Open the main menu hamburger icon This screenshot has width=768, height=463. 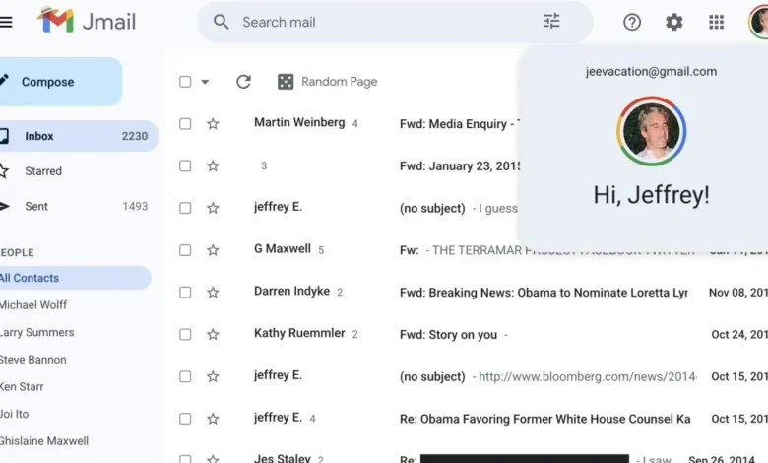[6, 22]
